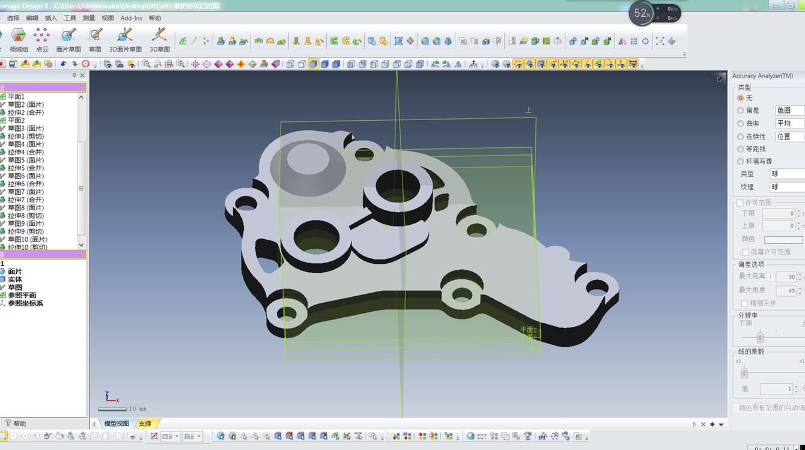Open the 平均 dropdown beside 曲率
Viewport: 805px width, 450px height.
789,124
